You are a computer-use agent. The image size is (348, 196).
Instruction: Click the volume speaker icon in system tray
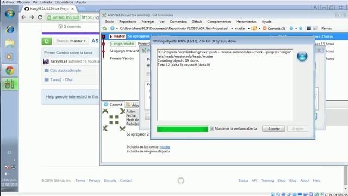pyautogui.click(x=6, y=174)
